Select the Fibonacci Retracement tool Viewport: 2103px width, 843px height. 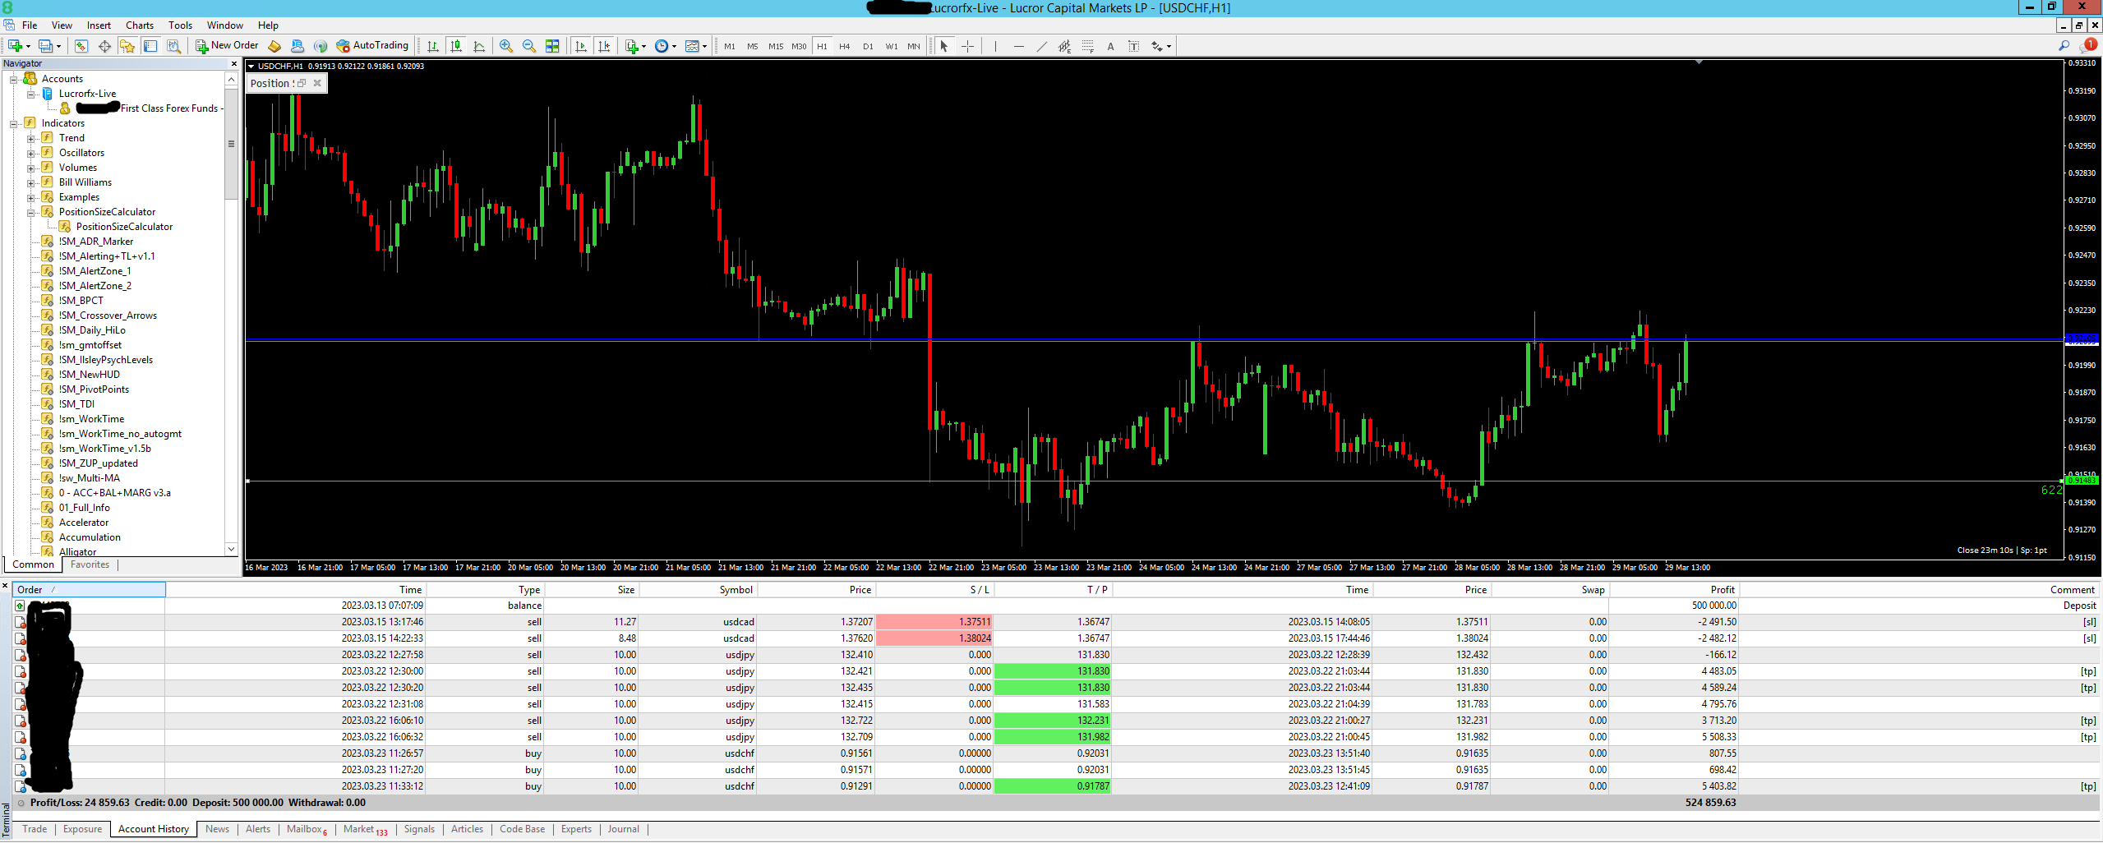(1088, 46)
